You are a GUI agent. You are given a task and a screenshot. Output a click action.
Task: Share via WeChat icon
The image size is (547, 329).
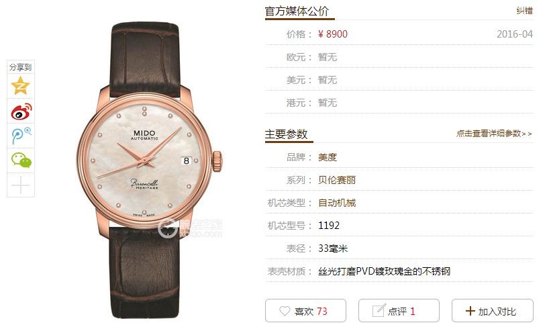pos(21,160)
